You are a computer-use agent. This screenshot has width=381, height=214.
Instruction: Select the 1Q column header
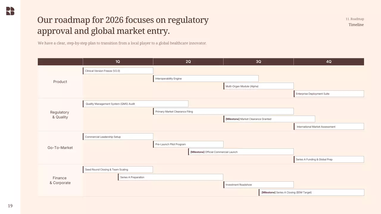pyautogui.click(x=118, y=62)
